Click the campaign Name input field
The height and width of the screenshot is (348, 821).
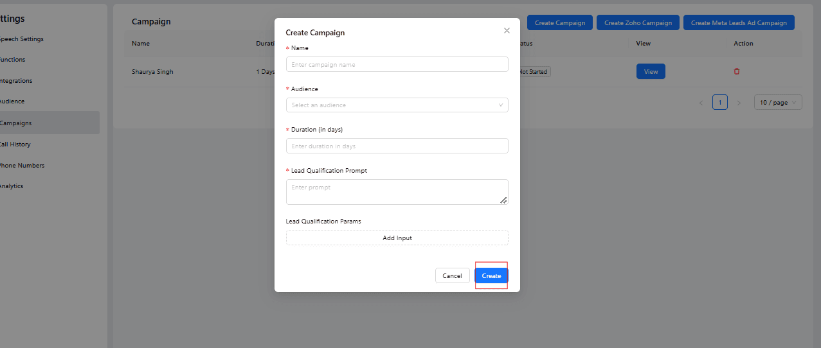coord(397,64)
